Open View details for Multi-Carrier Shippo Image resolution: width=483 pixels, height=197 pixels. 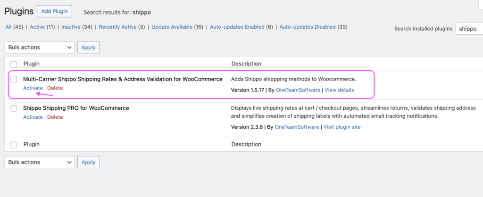pos(339,90)
